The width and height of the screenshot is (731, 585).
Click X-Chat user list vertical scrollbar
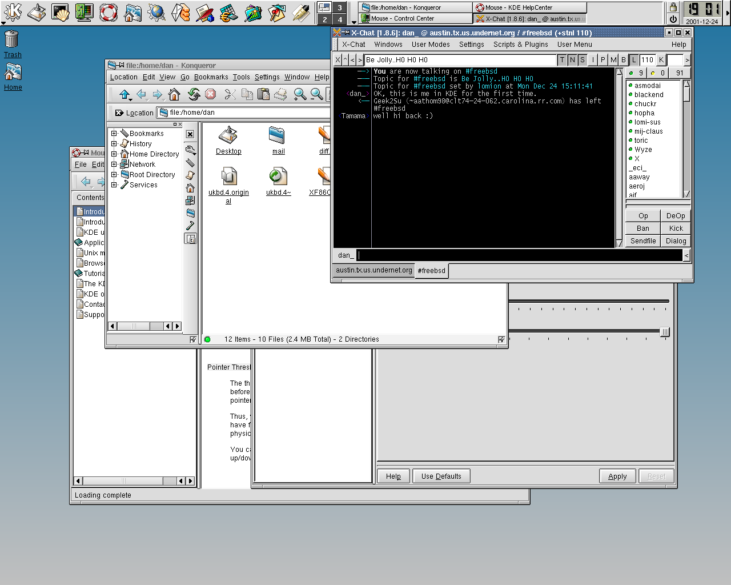click(x=686, y=139)
